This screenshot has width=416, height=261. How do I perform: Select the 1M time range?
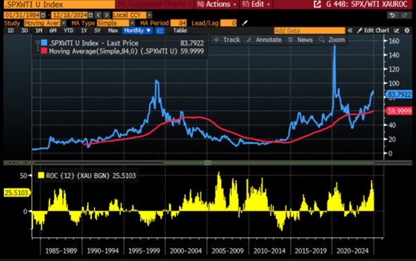[39, 30]
